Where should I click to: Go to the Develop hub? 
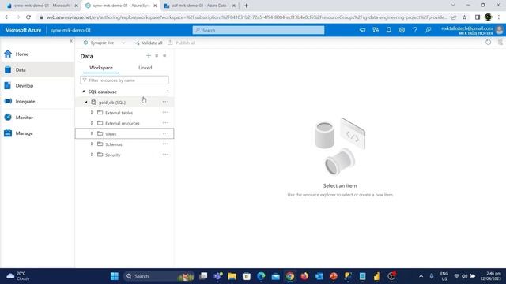tap(25, 86)
